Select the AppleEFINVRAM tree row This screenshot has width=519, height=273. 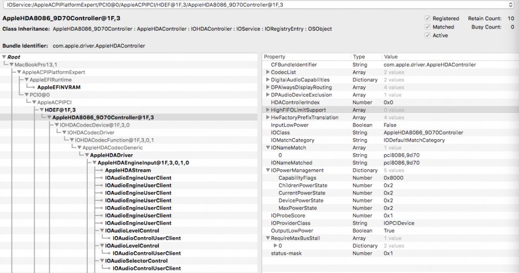(x=128, y=87)
